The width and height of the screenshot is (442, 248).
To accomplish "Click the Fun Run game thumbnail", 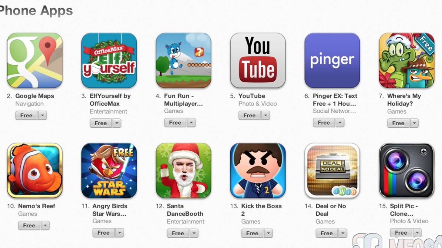I will point(183,60).
